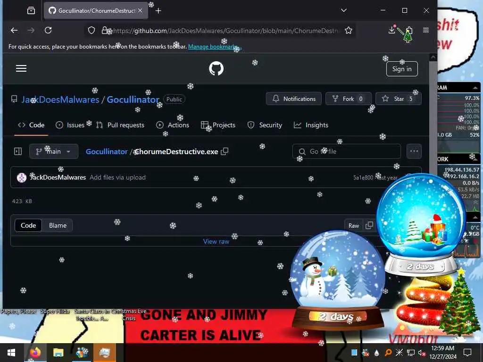Open the GitHub hamburger navigation menu

coord(21,68)
